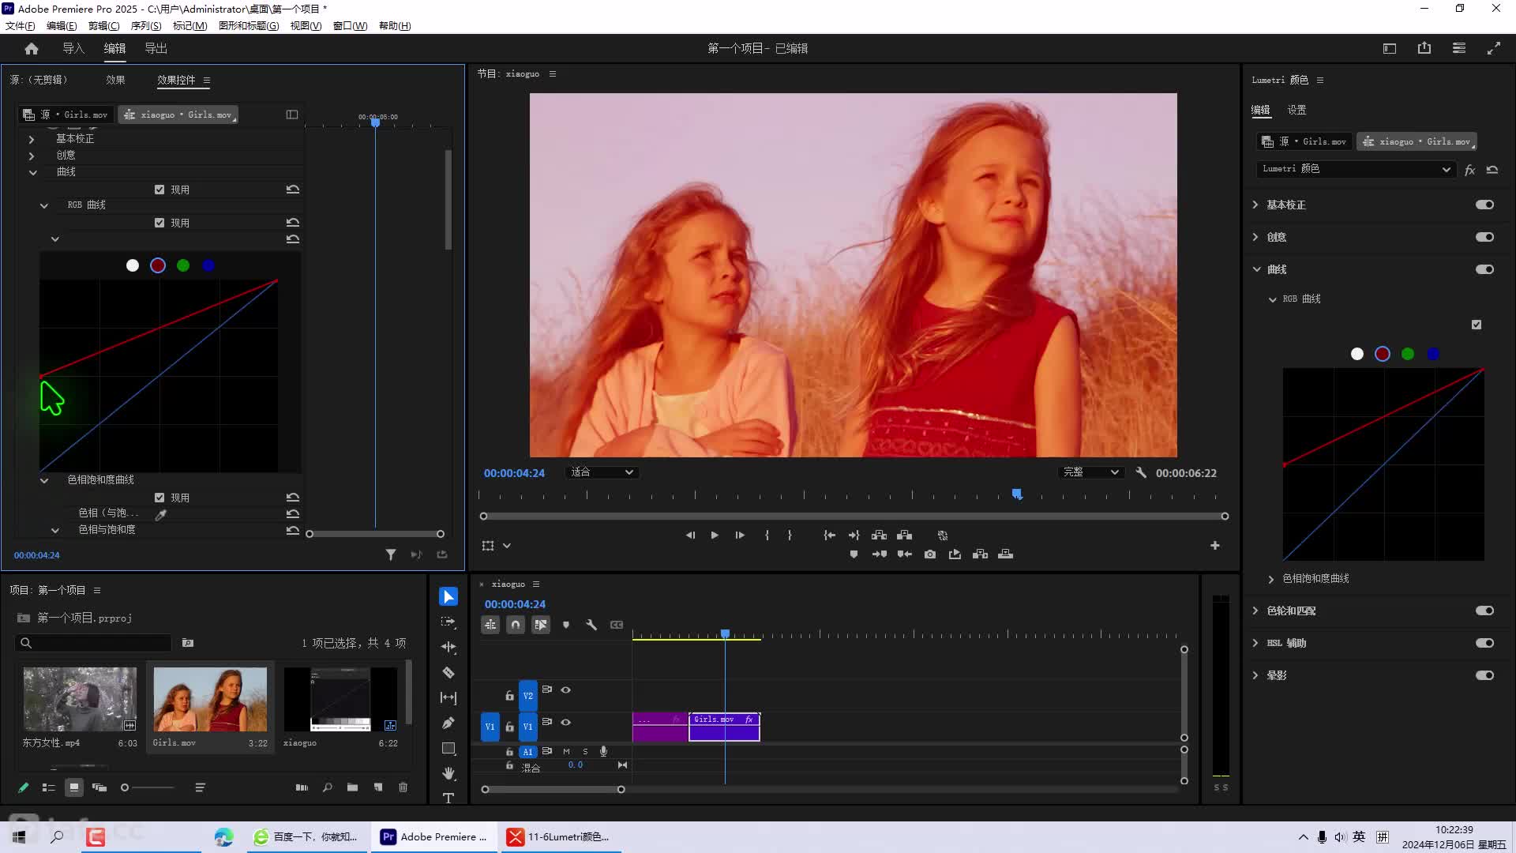Step forward one frame in Program monitor
1516x853 pixels.
point(740,535)
